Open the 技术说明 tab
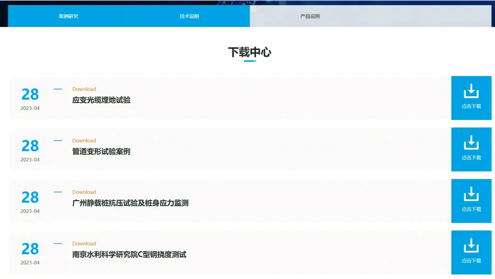This screenshot has width=495, height=279. click(189, 16)
